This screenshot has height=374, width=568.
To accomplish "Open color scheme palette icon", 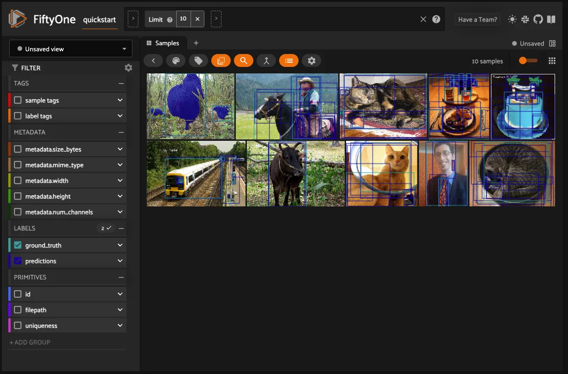I will pyautogui.click(x=176, y=60).
